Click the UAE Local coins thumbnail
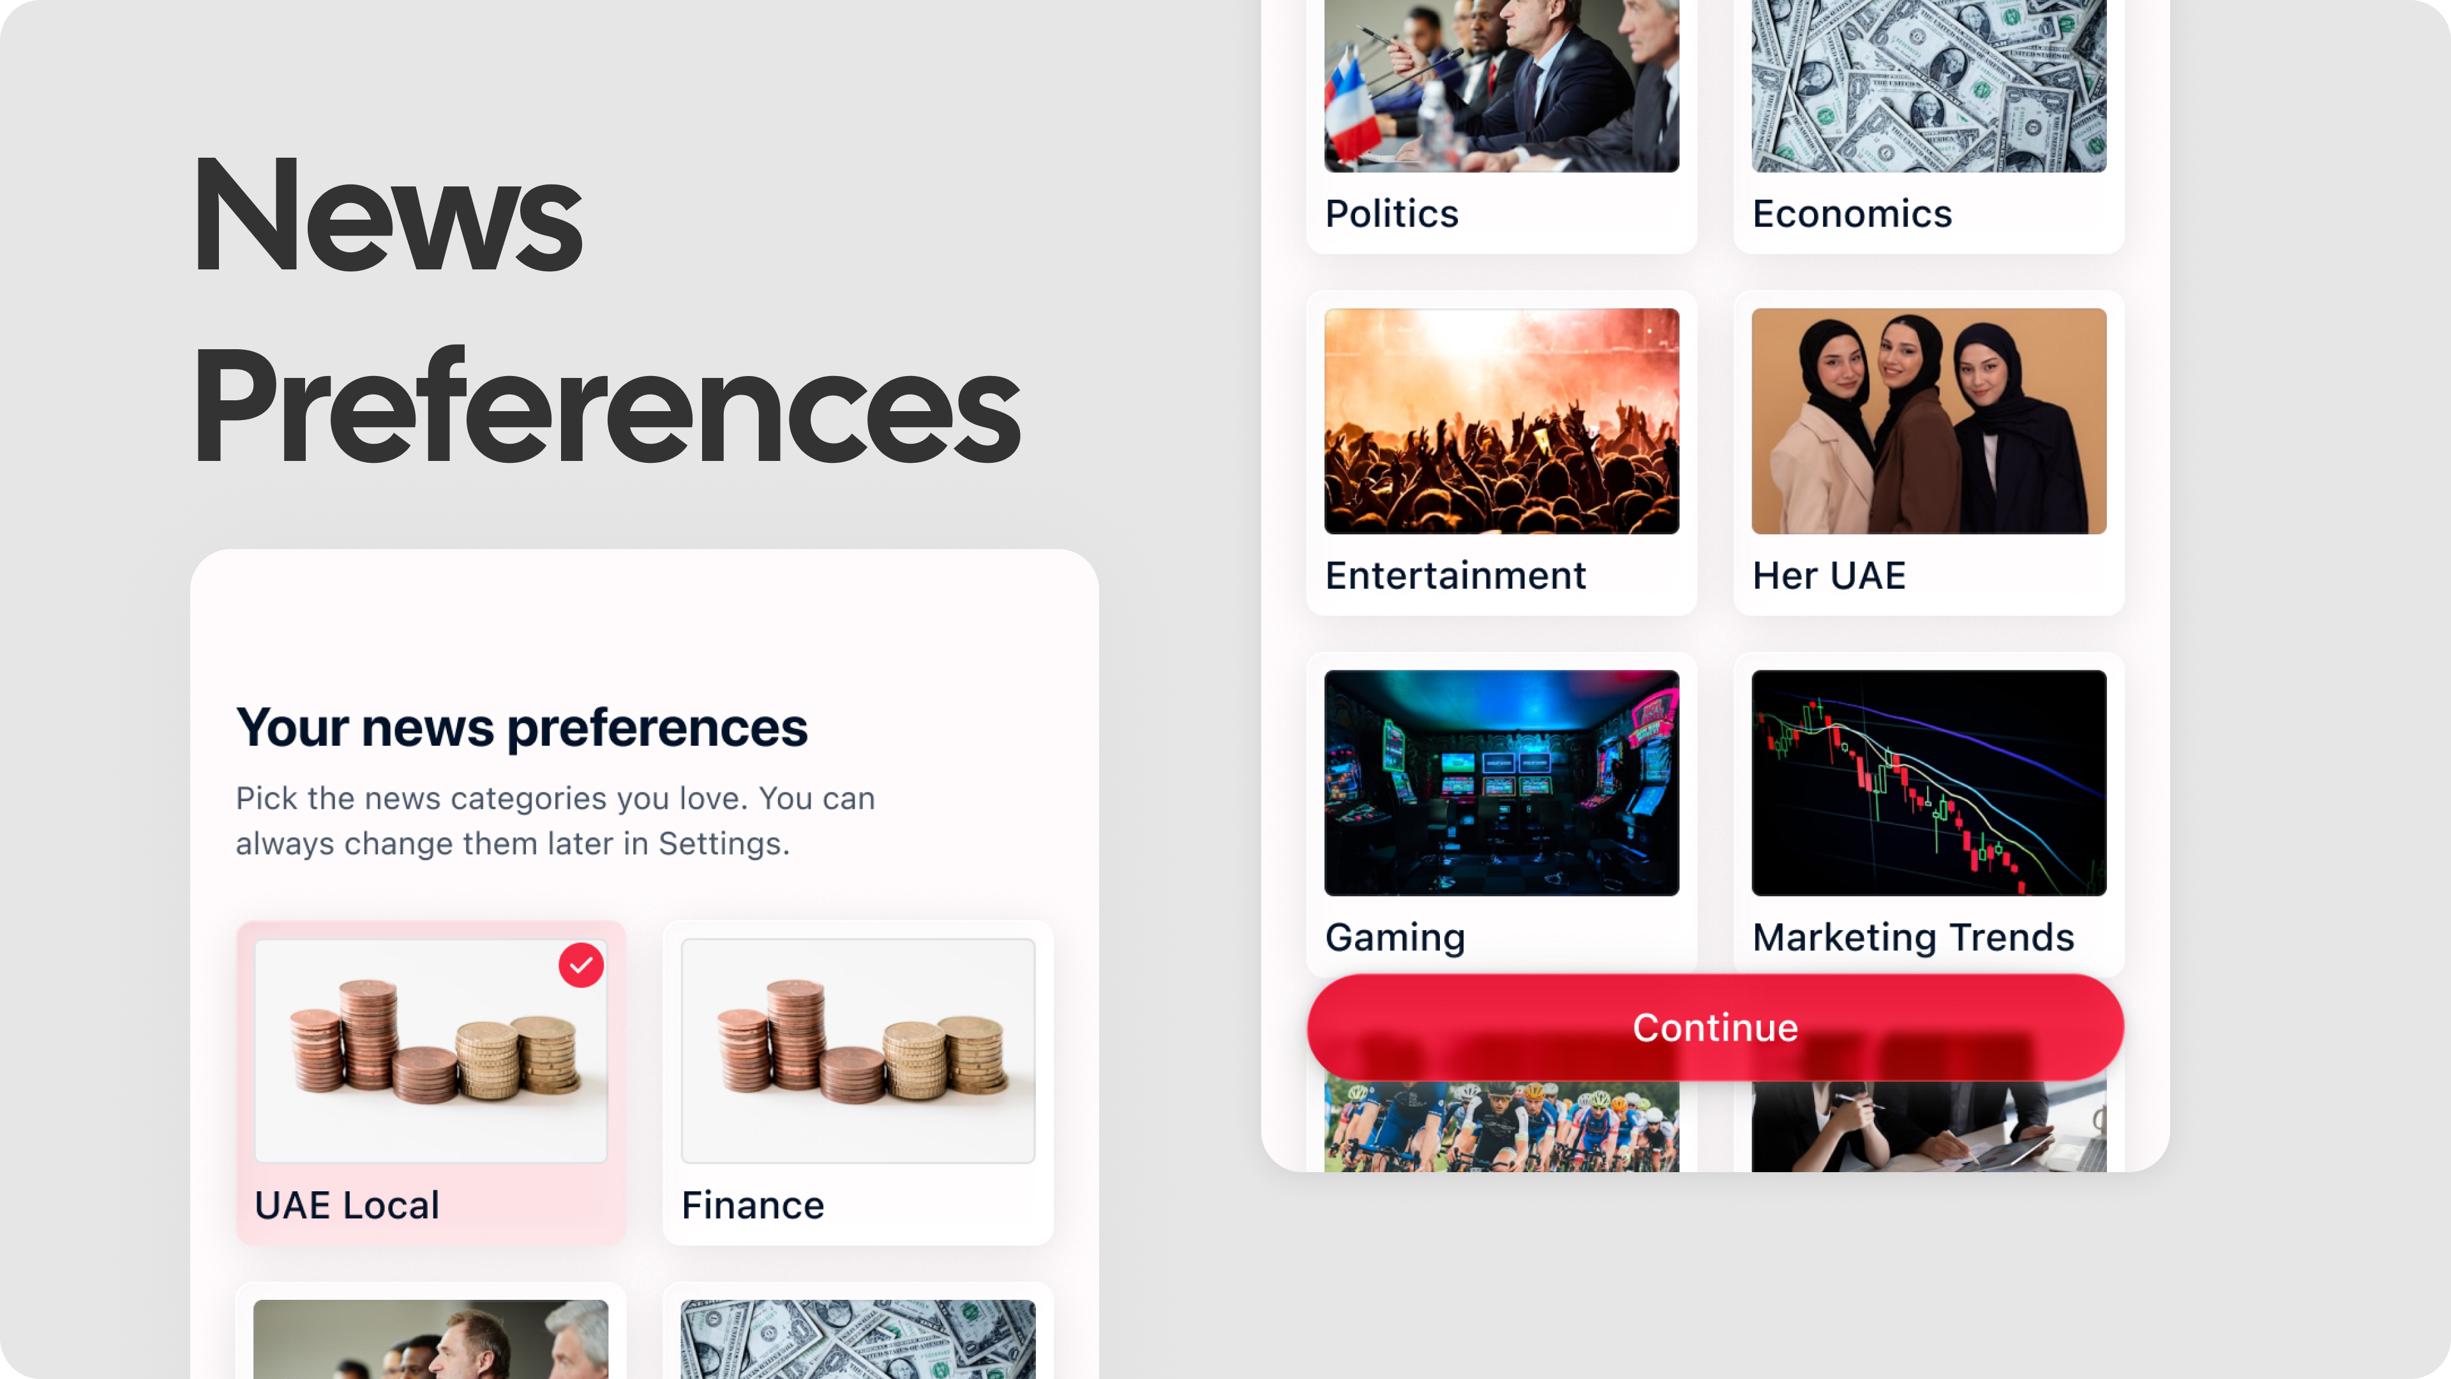This screenshot has width=2451, height=1379. (x=430, y=1051)
